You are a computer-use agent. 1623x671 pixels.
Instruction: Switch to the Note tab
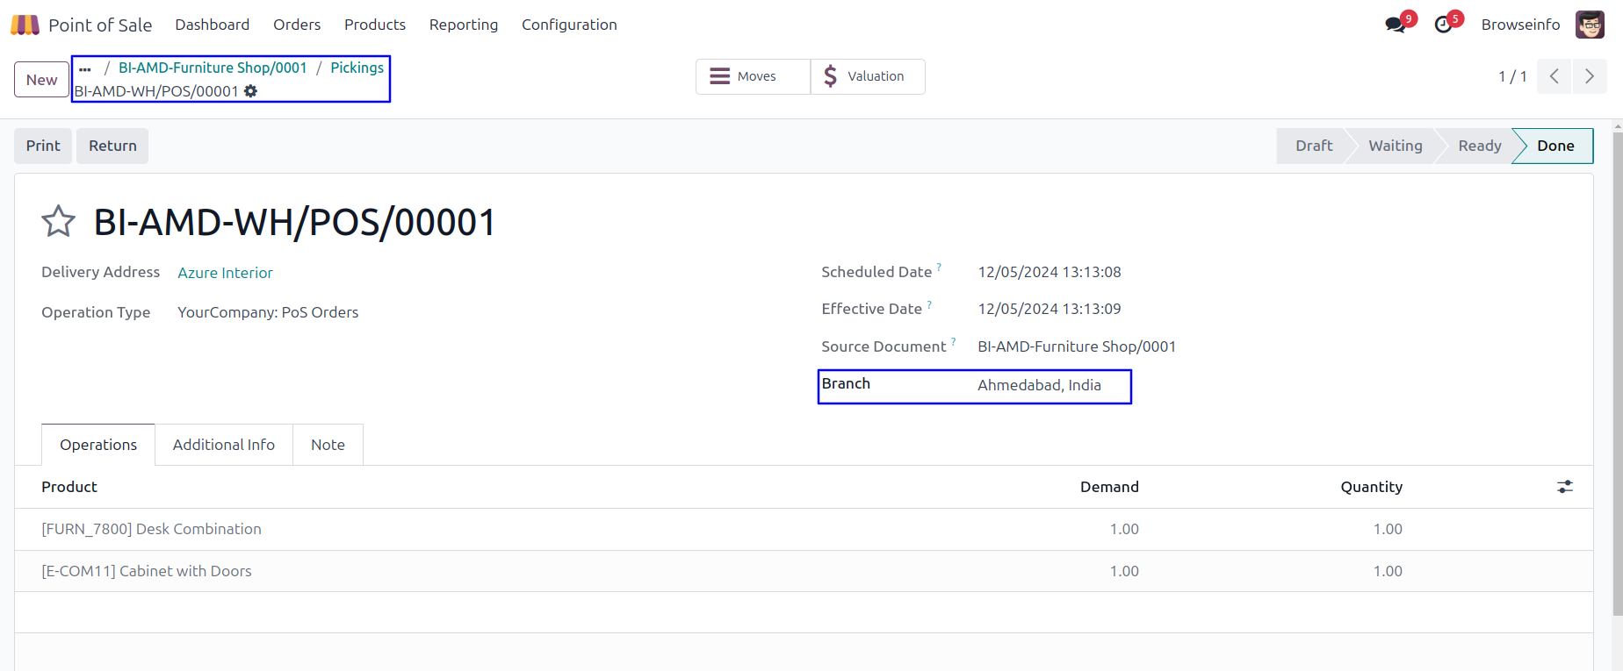pyautogui.click(x=328, y=445)
